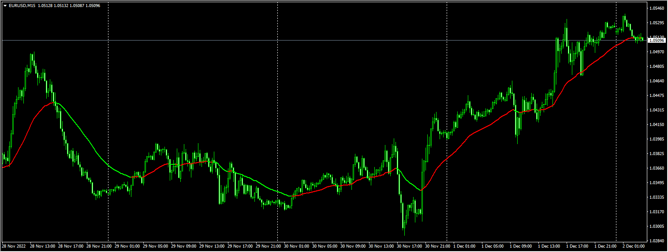Click the 1.04315 price scale label
This screenshot has width=668, height=252.
tap(657, 110)
